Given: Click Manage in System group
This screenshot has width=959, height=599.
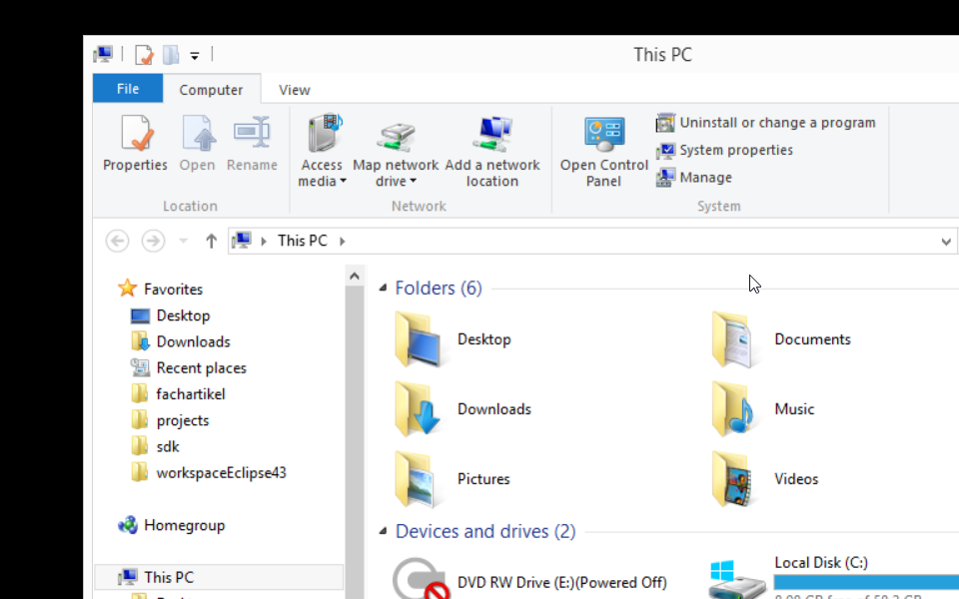Looking at the screenshot, I should [693, 178].
